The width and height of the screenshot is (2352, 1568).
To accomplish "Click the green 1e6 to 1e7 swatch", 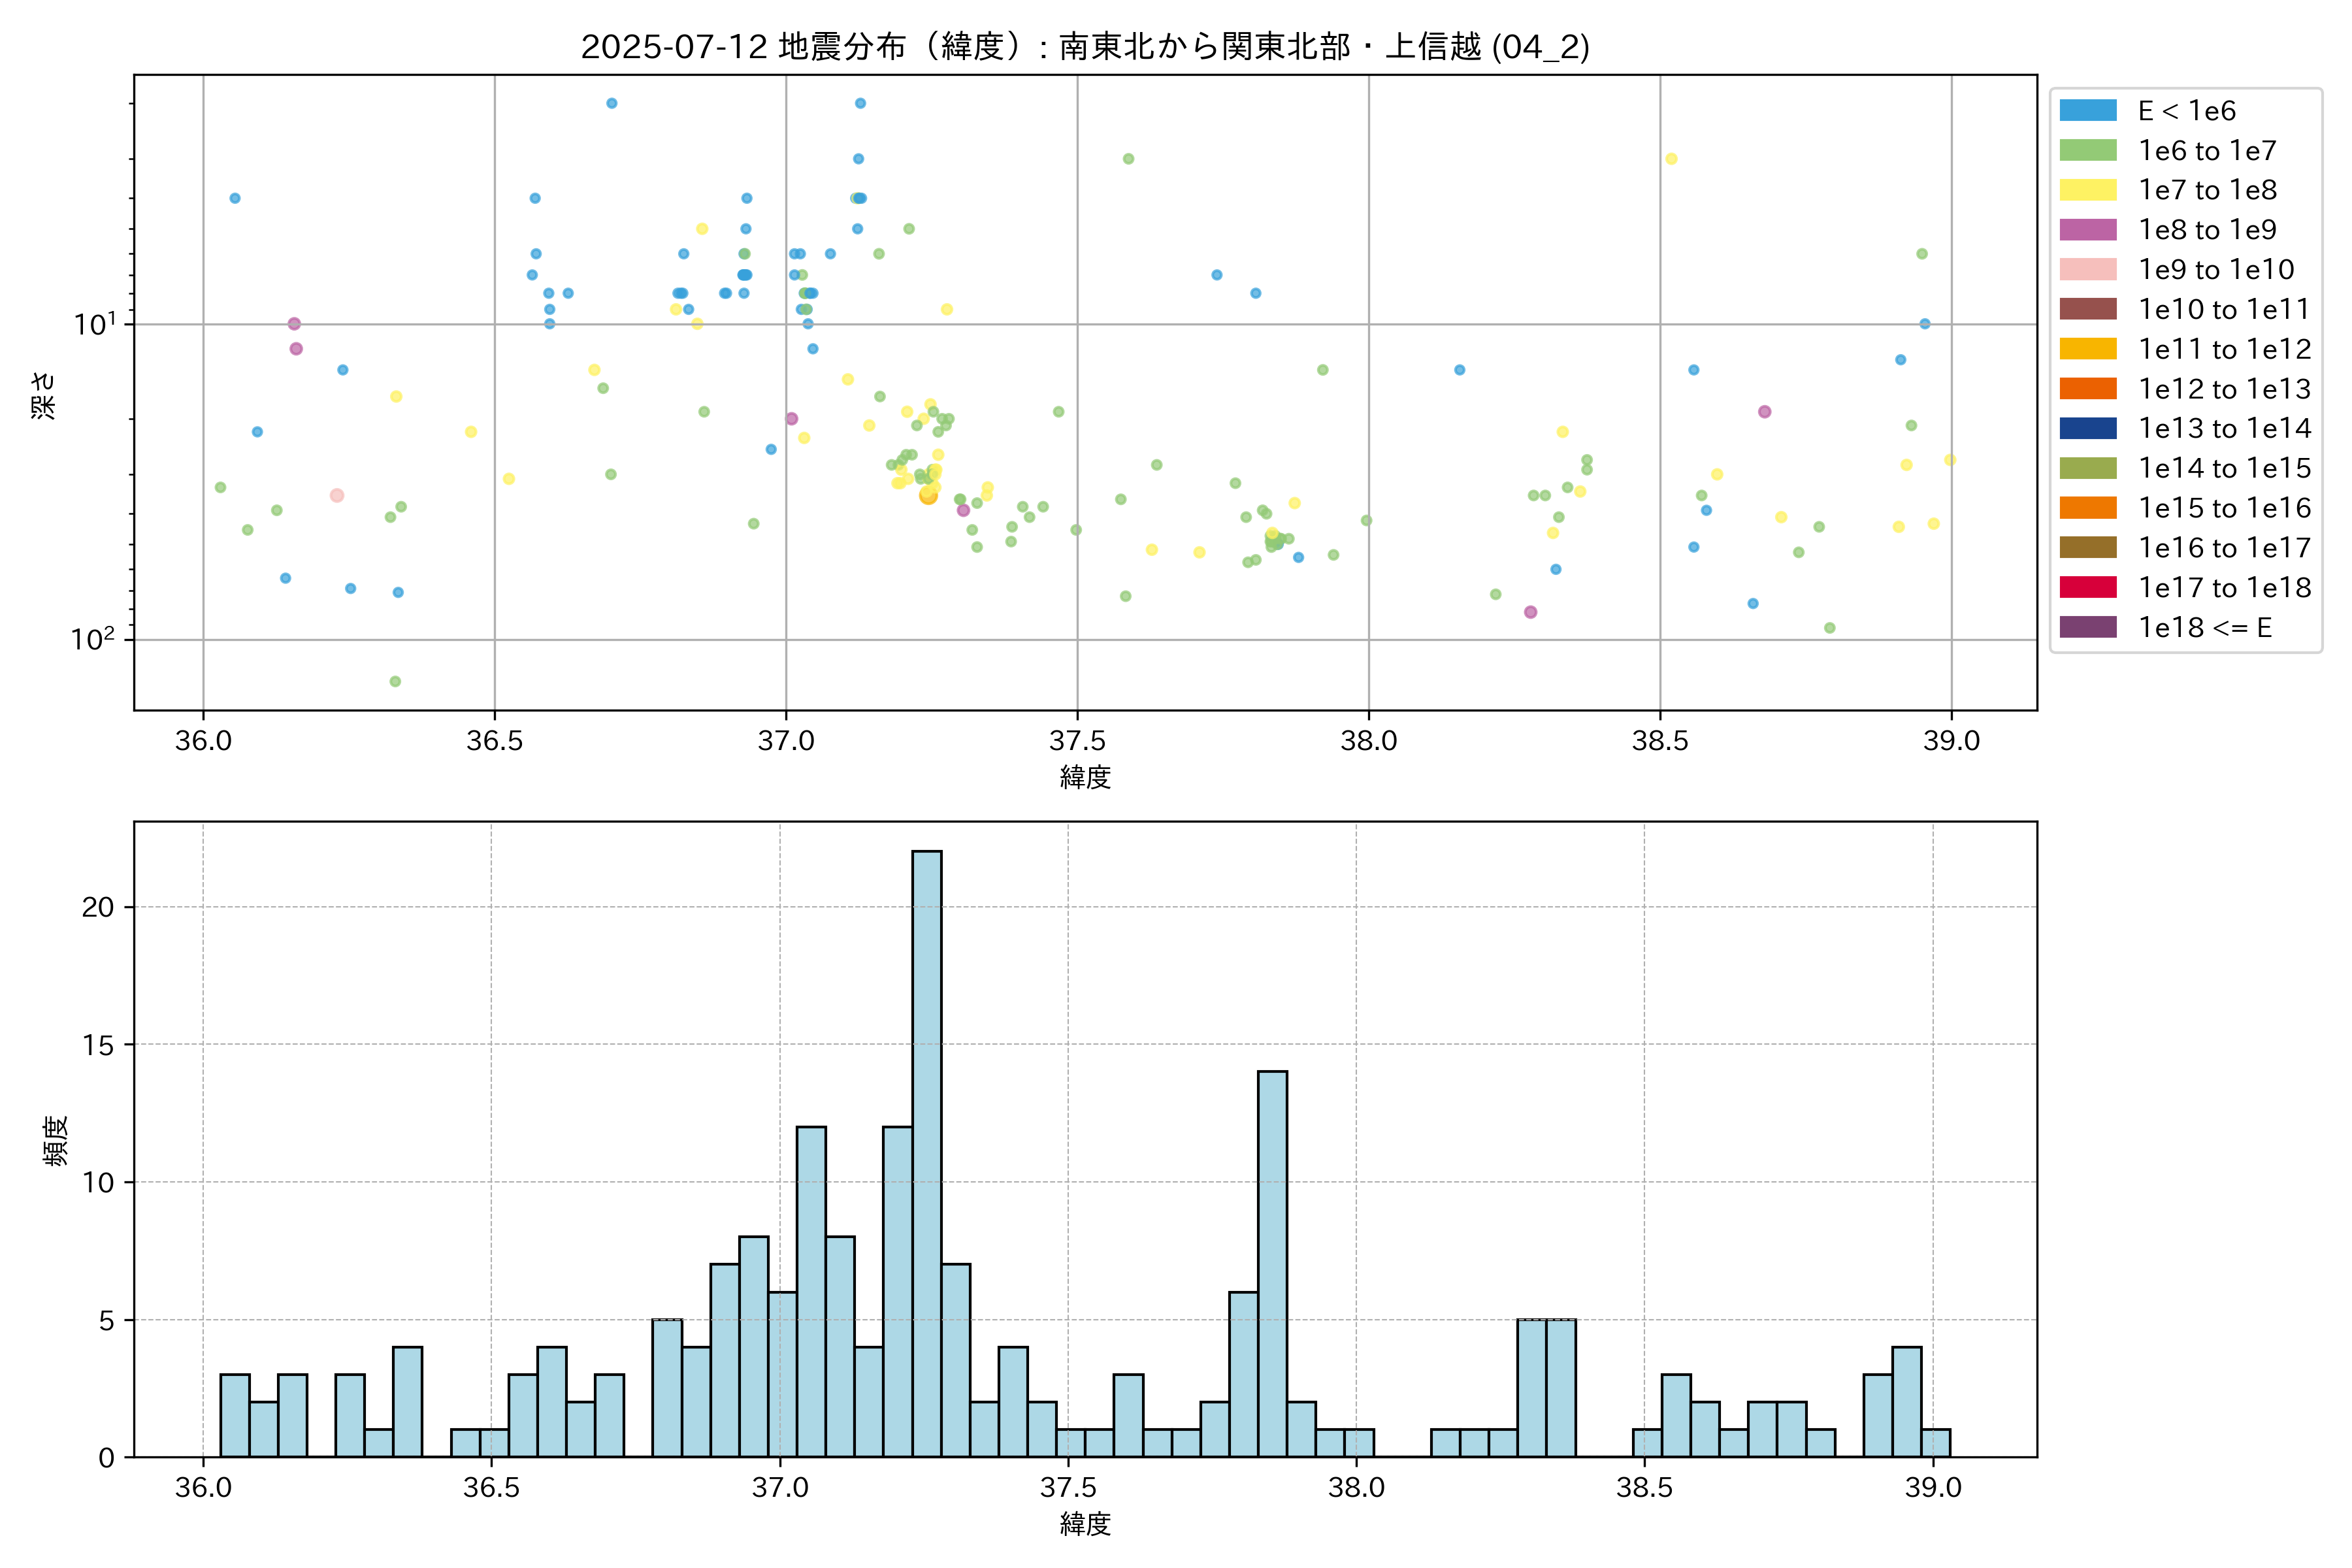I will (x=2087, y=150).
